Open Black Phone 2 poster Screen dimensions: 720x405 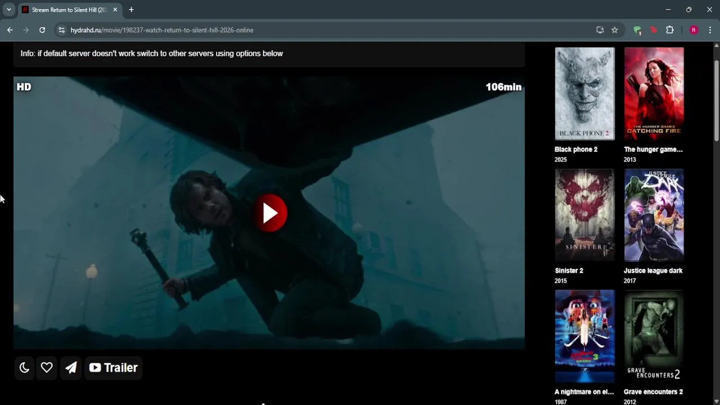tap(584, 93)
